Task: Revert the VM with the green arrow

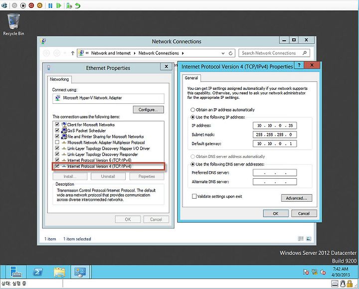Action: pos(78,5)
